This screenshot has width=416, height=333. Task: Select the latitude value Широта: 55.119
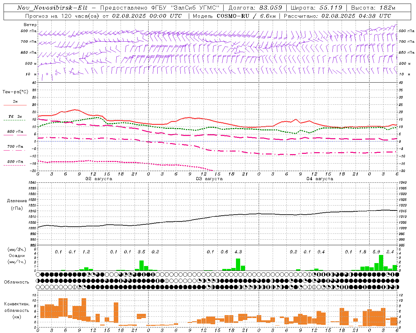(316, 8)
